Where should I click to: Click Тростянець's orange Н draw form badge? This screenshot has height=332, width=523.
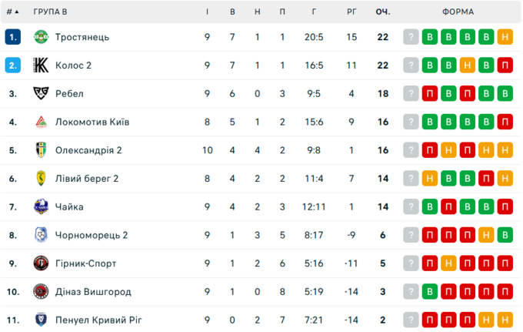coord(505,37)
